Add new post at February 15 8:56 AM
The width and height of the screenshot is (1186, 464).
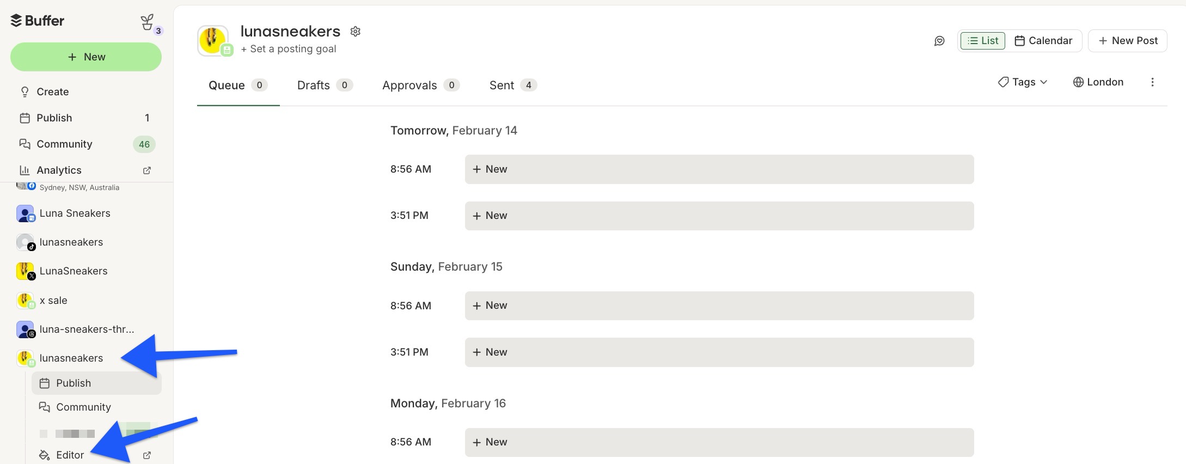click(x=719, y=306)
